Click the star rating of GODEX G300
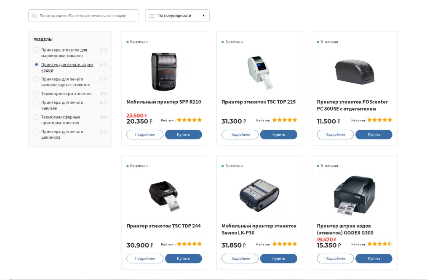The height and width of the screenshot is (280, 427). (x=380, y=244)
